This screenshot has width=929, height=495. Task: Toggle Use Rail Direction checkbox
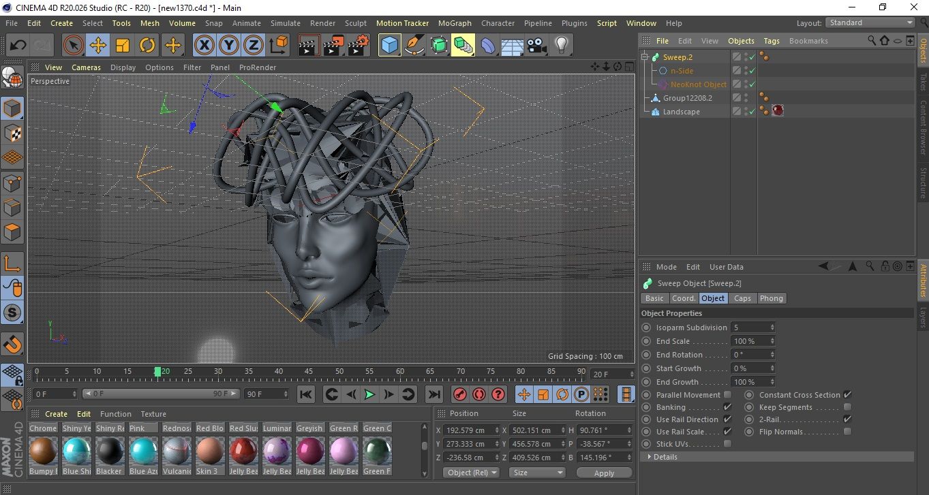click(727, 419)
